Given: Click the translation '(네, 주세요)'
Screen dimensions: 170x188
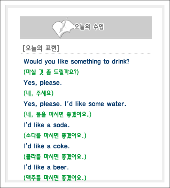Looking at the screenshot, I should pyautogui.click(x=38, y=93).
